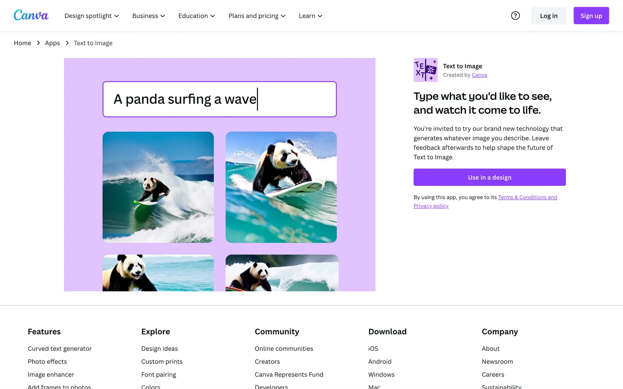Expand the Design spotlight menu
The image size is (623, 389).
coord(92,16)
